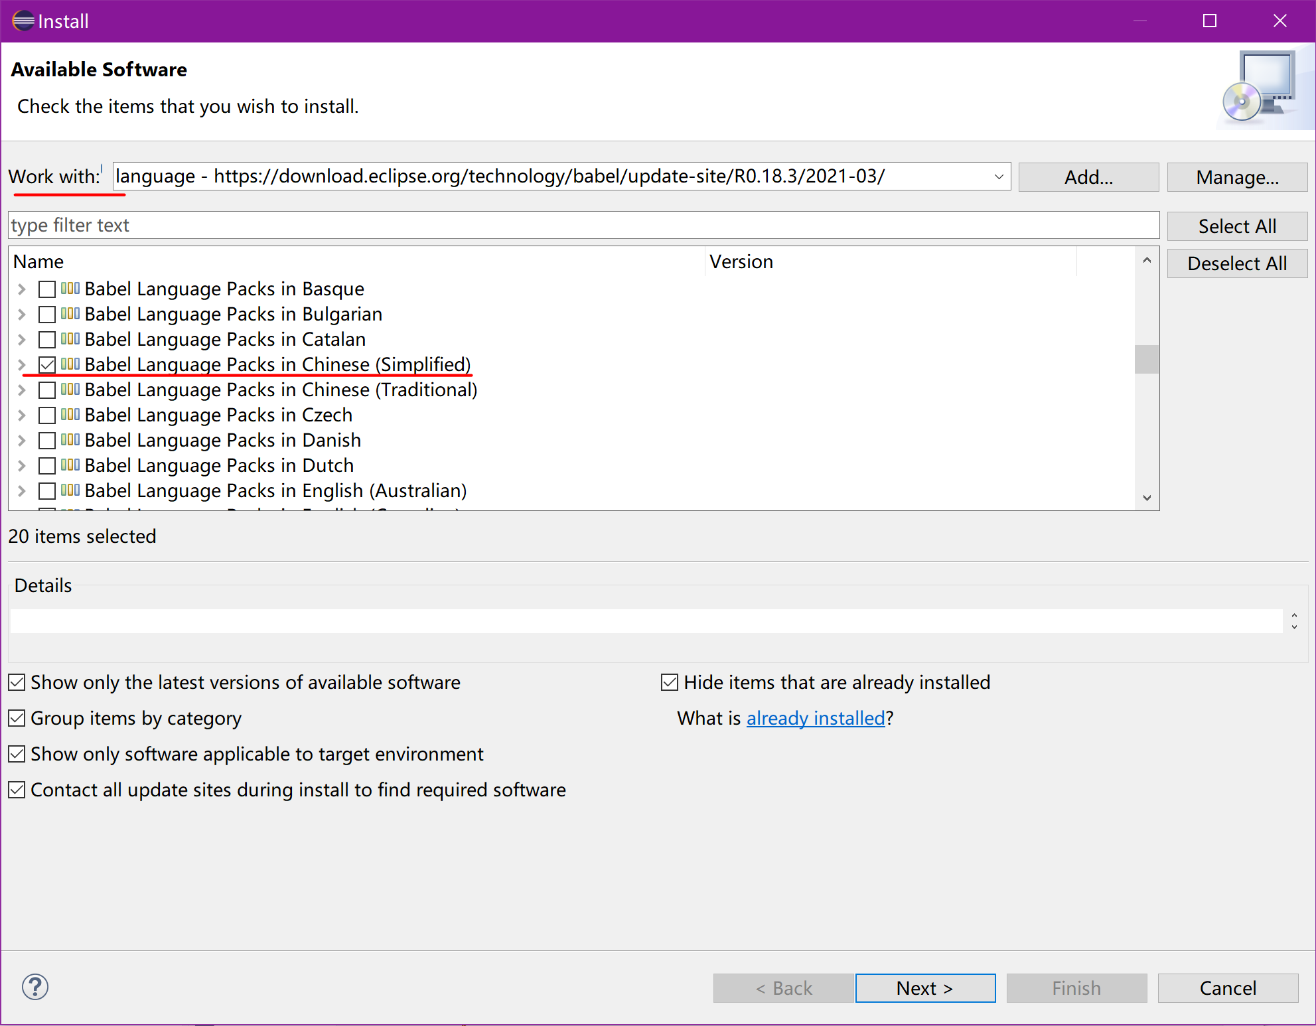This screenshot has width=1316, height=1026.
Task: Check Babel Language Packs in Chinese (Traditional)
Action: tap(47, 390)
